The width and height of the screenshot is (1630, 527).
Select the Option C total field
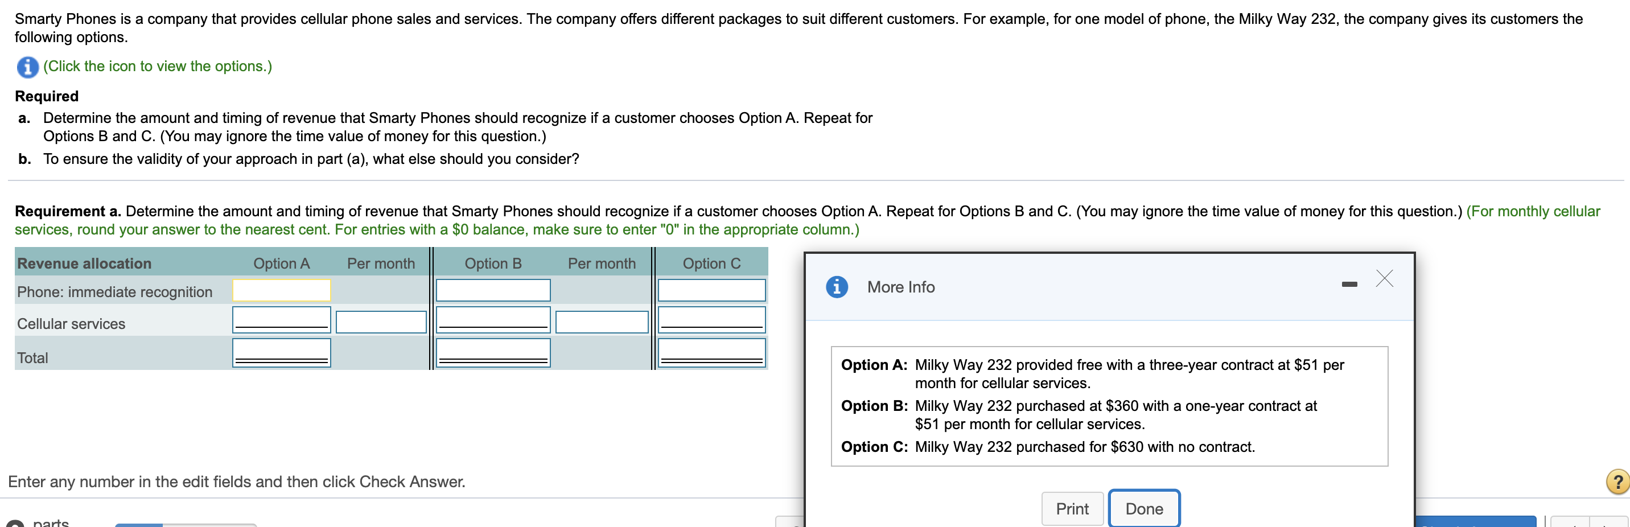712,352
